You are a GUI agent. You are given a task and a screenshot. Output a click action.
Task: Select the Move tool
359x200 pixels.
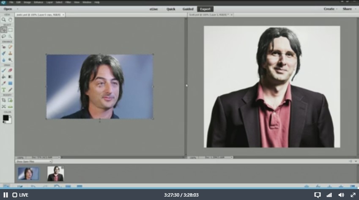coord(4,30)
